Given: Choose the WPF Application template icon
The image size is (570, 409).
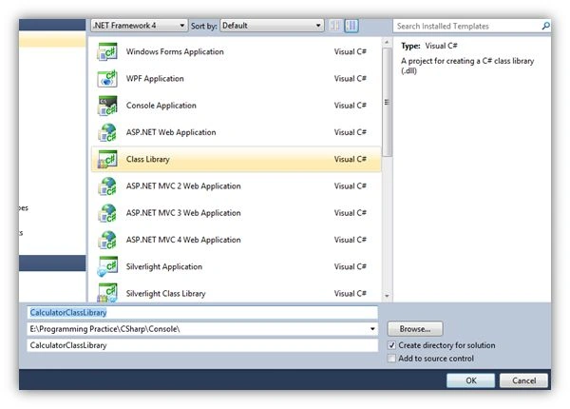Looking at the screenshot, I should tap(107, 79).
